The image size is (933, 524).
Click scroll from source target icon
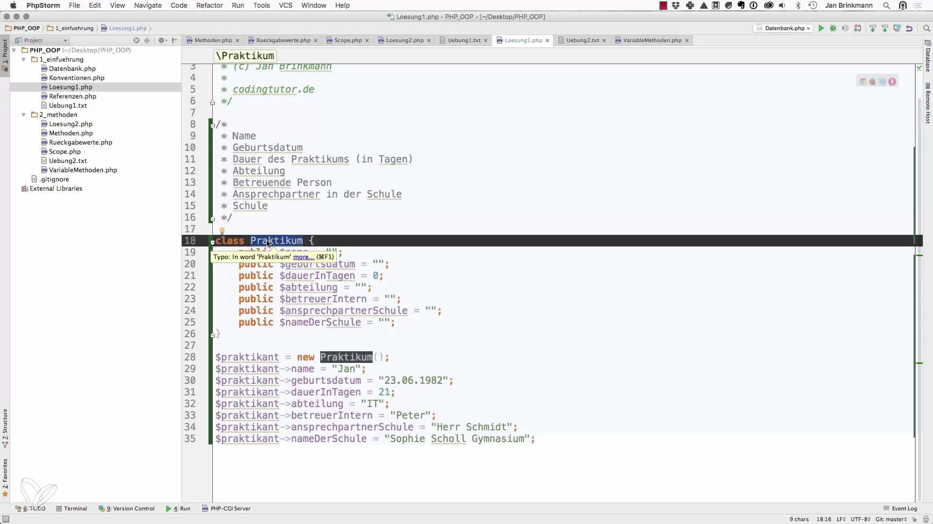[x=137, y=40]
